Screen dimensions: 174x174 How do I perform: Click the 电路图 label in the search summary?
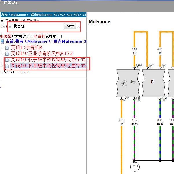(x=6, y=36)
